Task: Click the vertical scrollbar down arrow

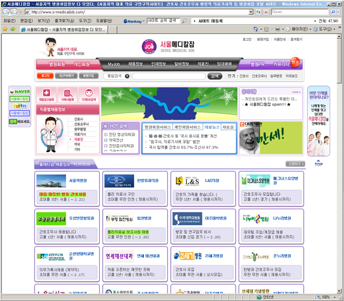Action: (339, 291)
